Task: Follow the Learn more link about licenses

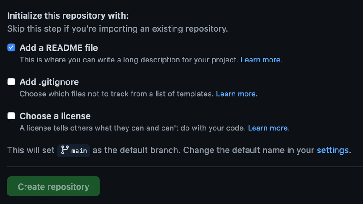Action: (x=269, y=128)
